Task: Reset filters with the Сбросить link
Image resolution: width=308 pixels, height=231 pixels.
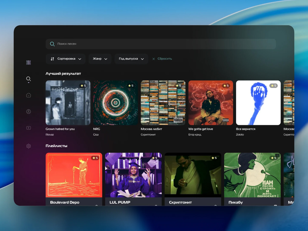Action: [x=162, y=59]
